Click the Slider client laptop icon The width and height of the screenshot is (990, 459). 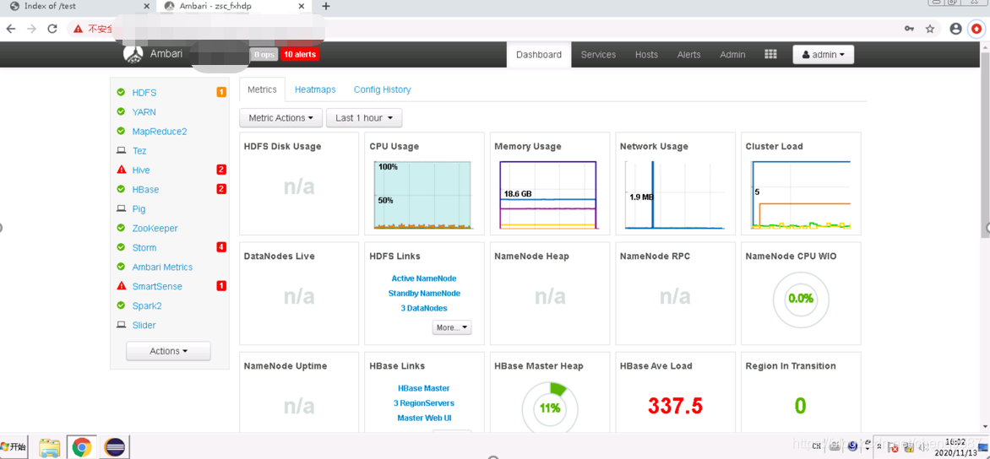[122, 325]
